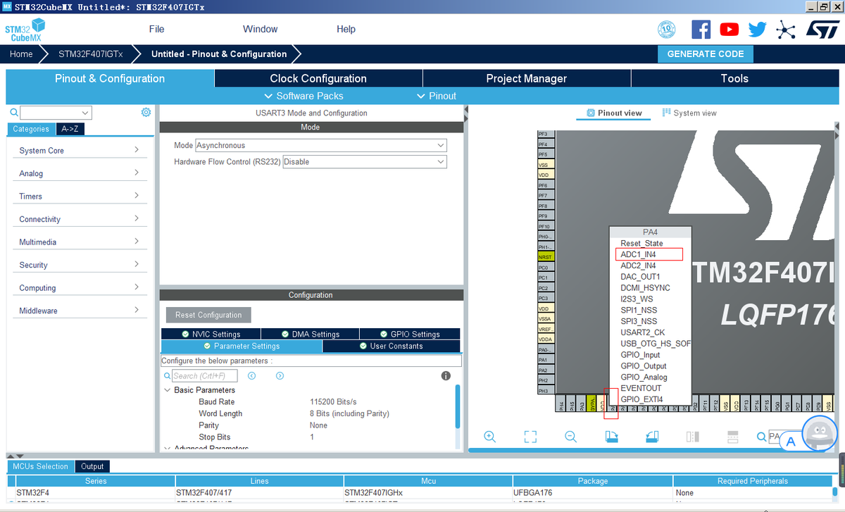Screen dimensions: 845x512
Task: Open the File menu
Action: pyautogui.click(x=156, y=29)
